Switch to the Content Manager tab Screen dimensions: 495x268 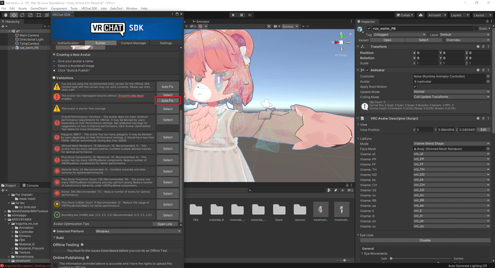[x=133, y=43]
